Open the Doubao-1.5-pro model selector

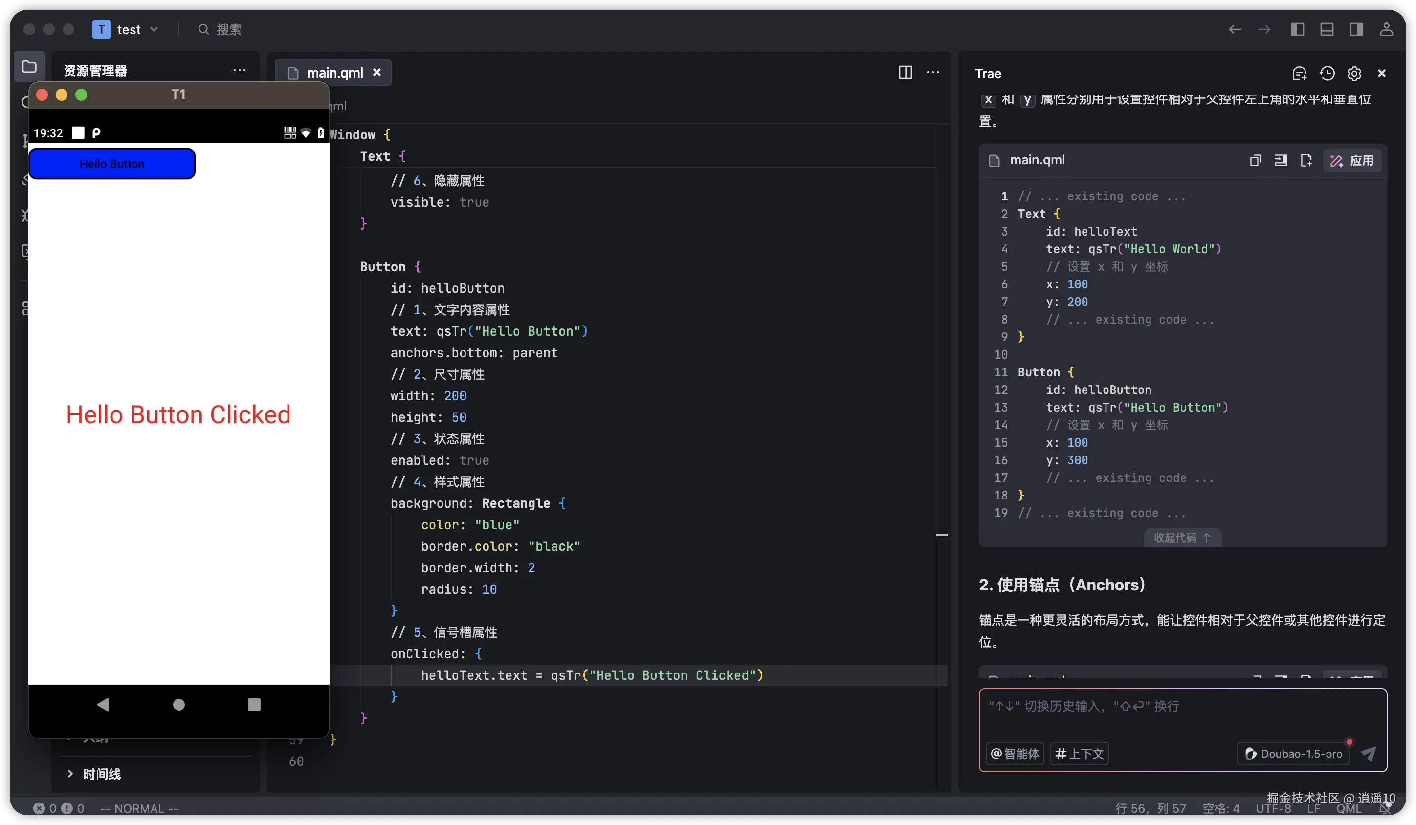click(1293, 753)
